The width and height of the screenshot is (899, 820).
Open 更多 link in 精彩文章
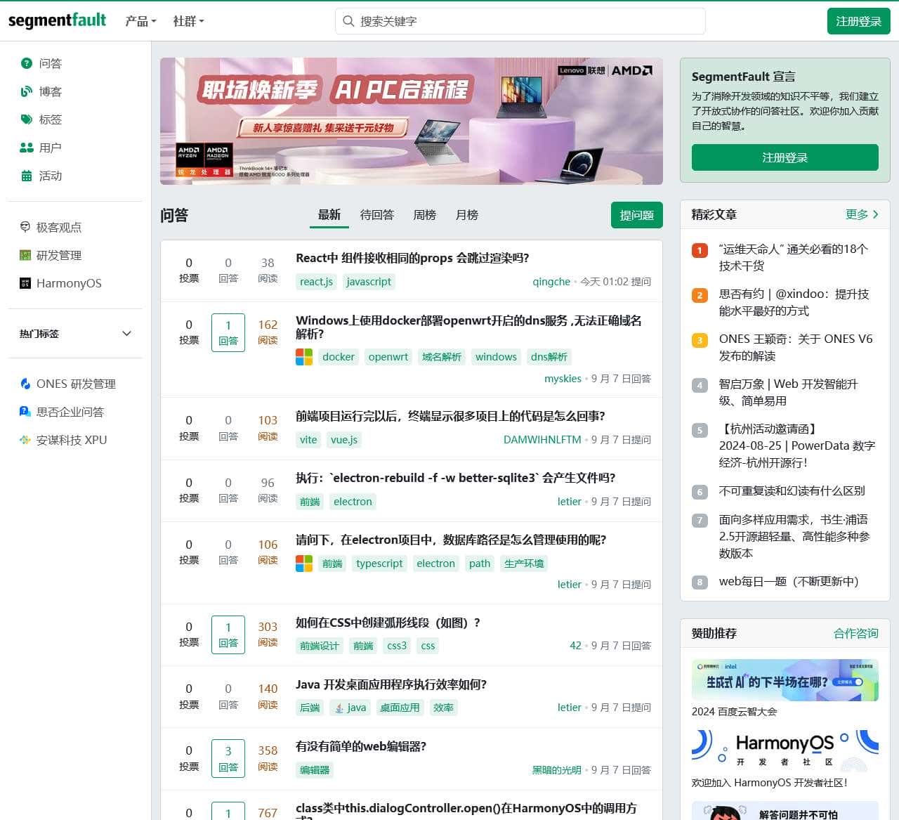pos(862,214)
